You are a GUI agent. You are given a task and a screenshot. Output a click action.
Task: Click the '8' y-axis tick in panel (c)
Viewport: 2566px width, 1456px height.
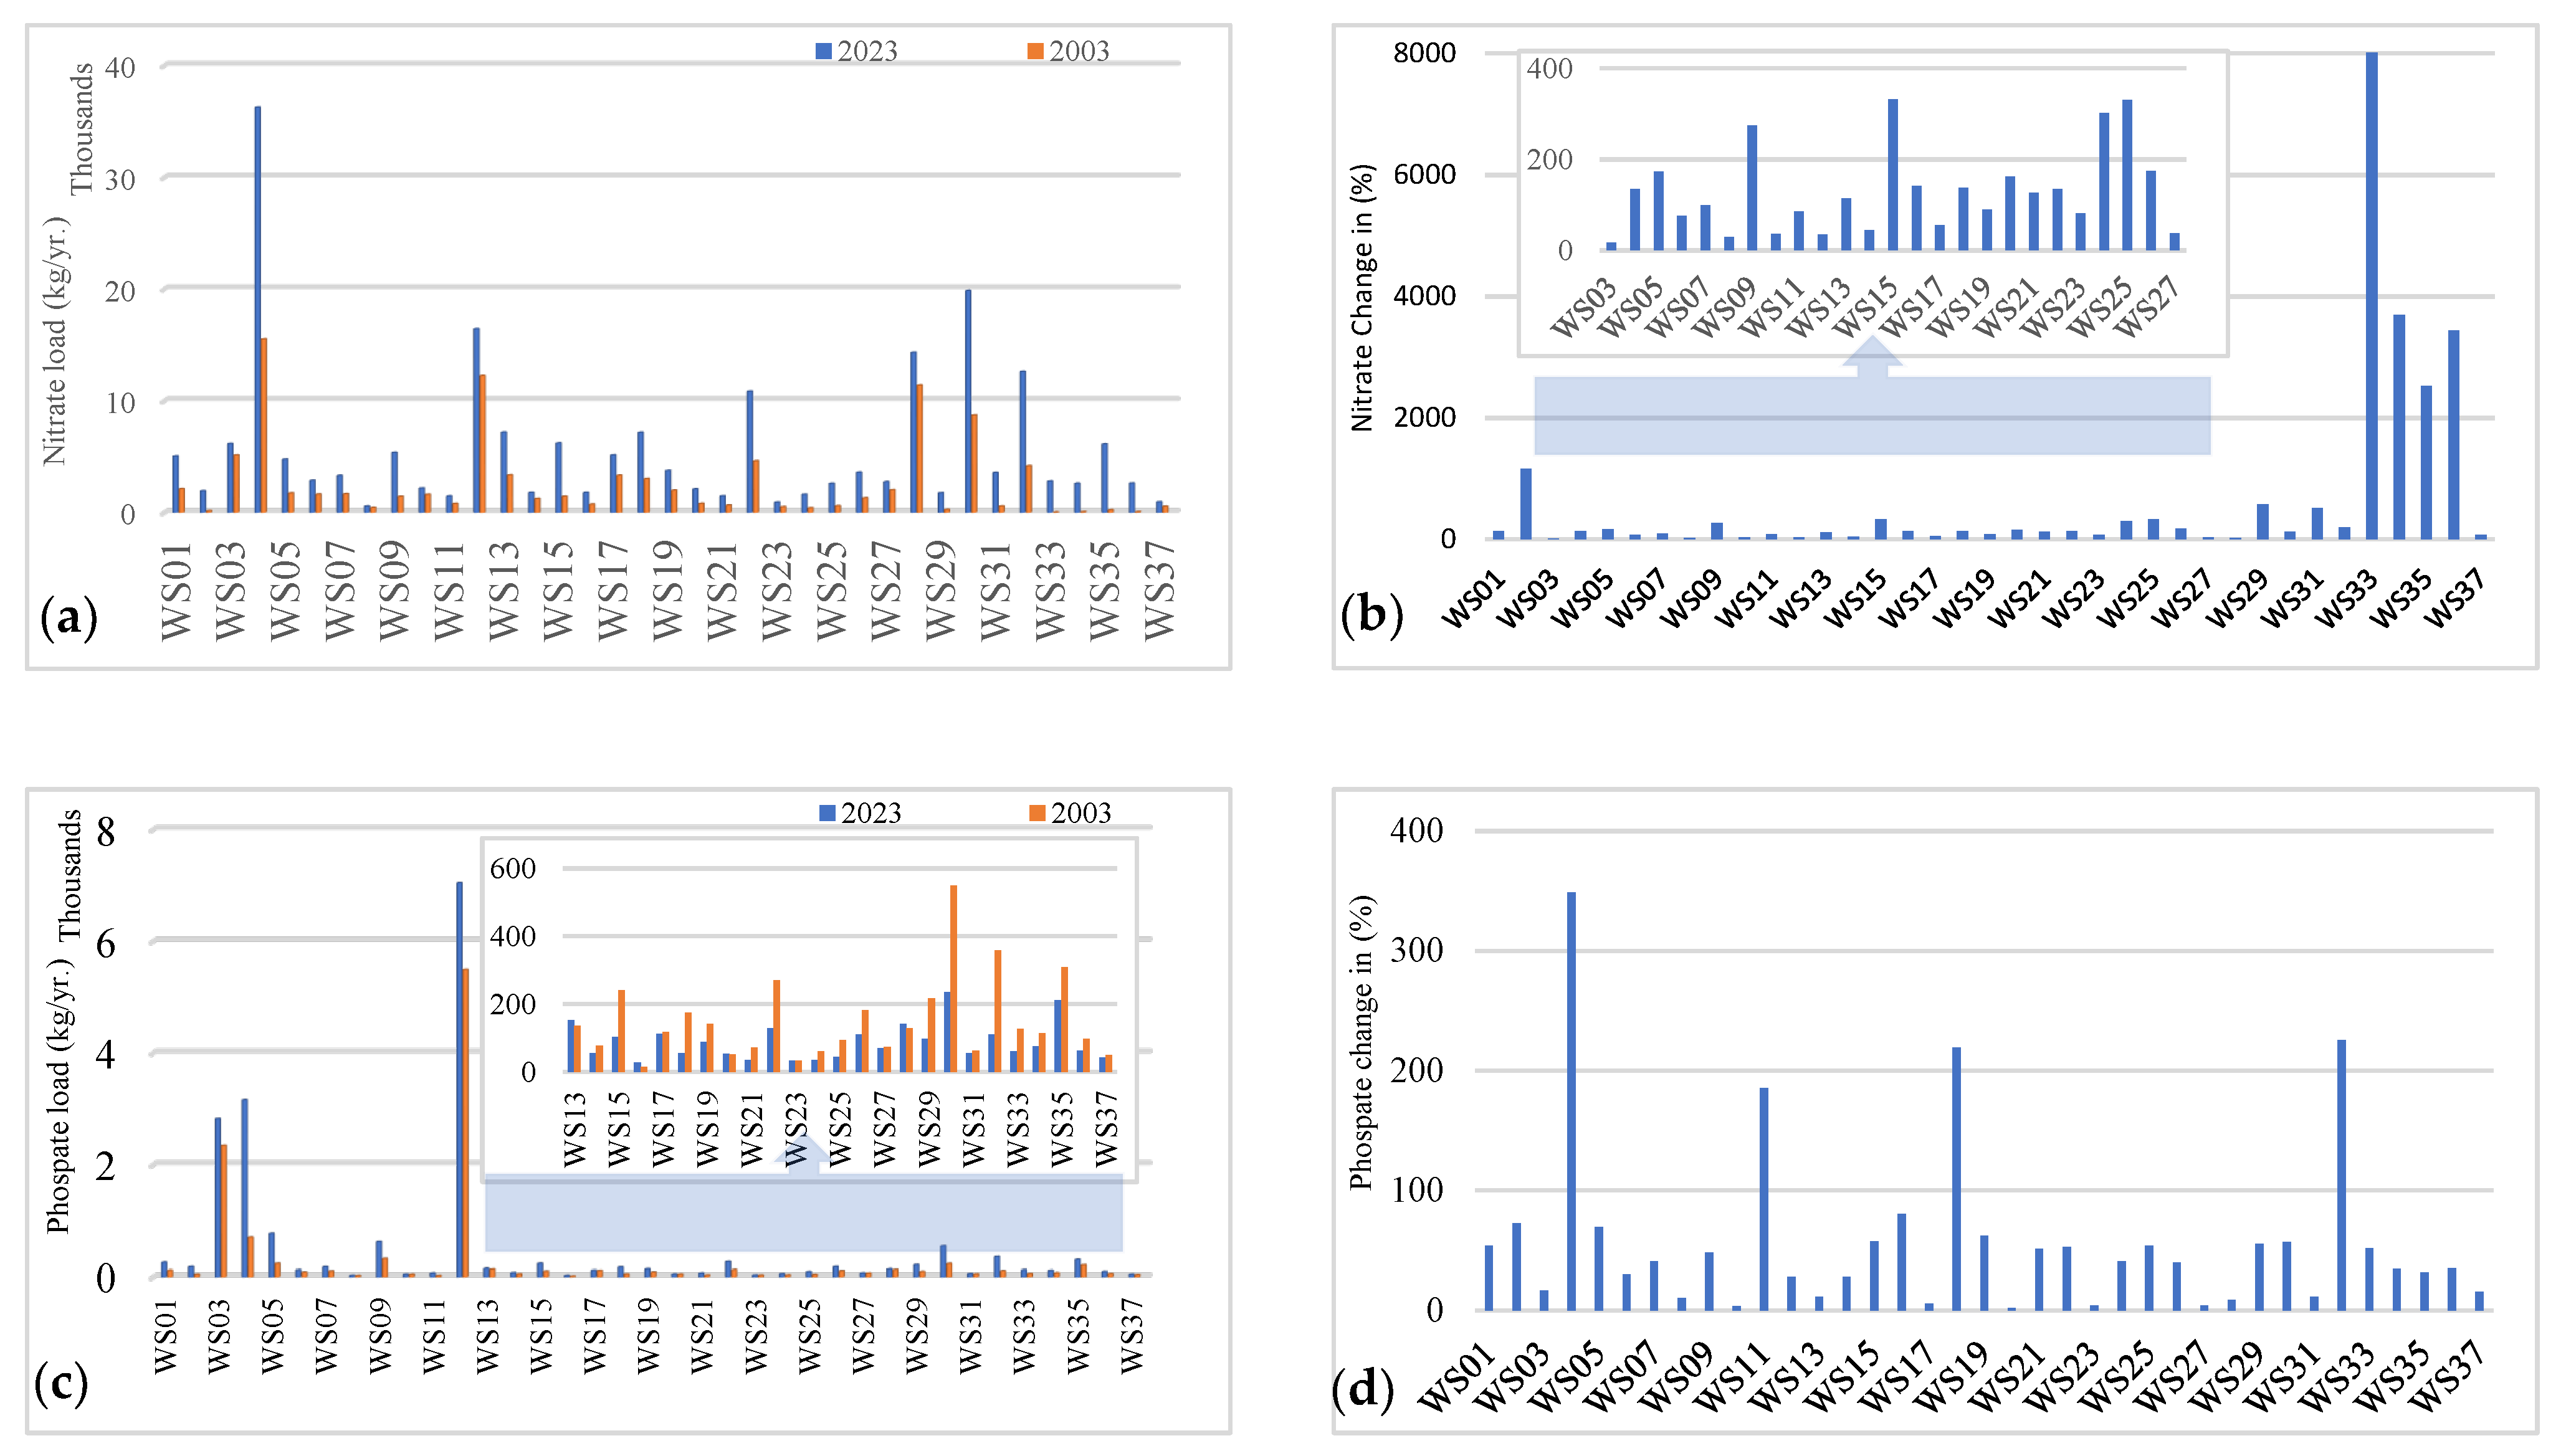pyautogui.click(x=106, y=831)
